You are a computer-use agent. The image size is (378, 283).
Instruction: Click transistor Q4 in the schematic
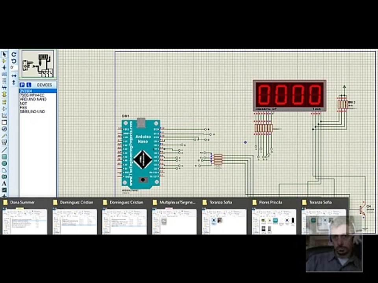pos(362,210)
